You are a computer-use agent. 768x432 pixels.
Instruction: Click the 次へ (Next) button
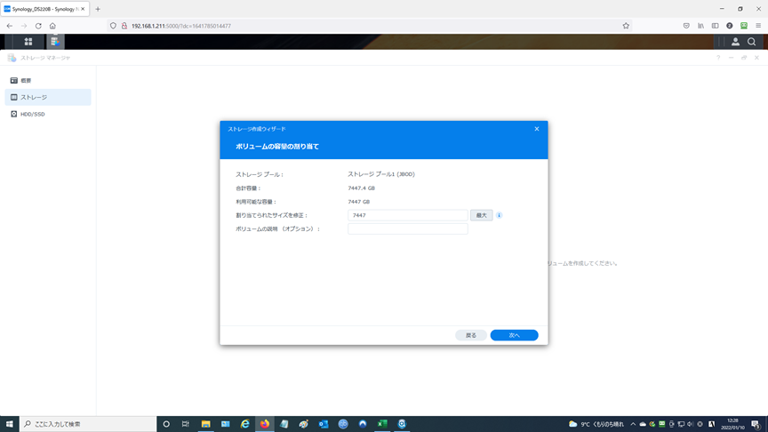pyautogui.click(x=514, y=335)
